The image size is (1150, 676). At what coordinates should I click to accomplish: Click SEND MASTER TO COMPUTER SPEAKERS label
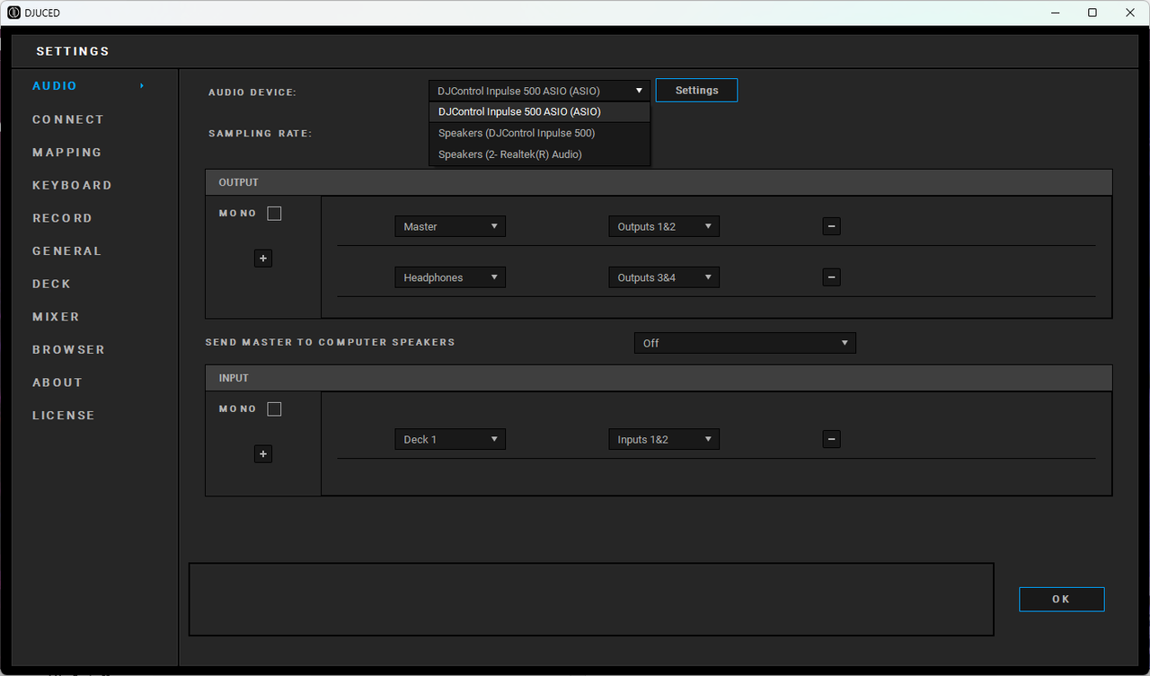click(330, 342)
